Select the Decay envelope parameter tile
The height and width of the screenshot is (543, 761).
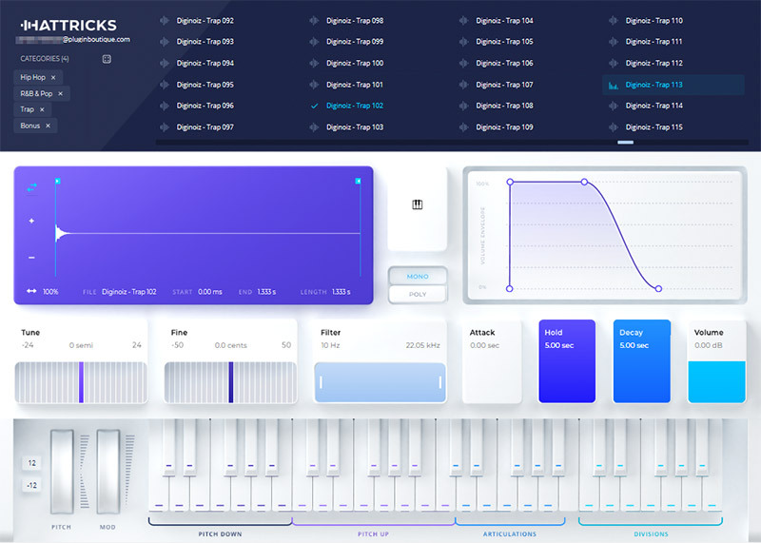click(641, 360)
